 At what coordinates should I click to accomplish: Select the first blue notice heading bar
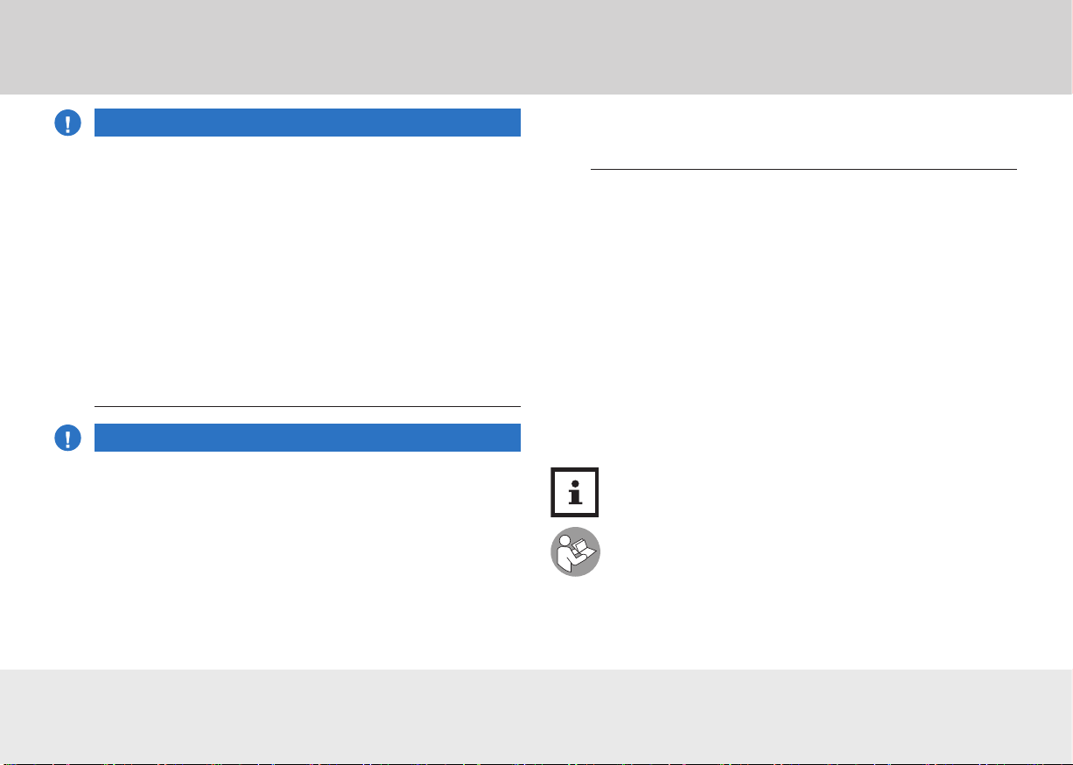point(307,123)
